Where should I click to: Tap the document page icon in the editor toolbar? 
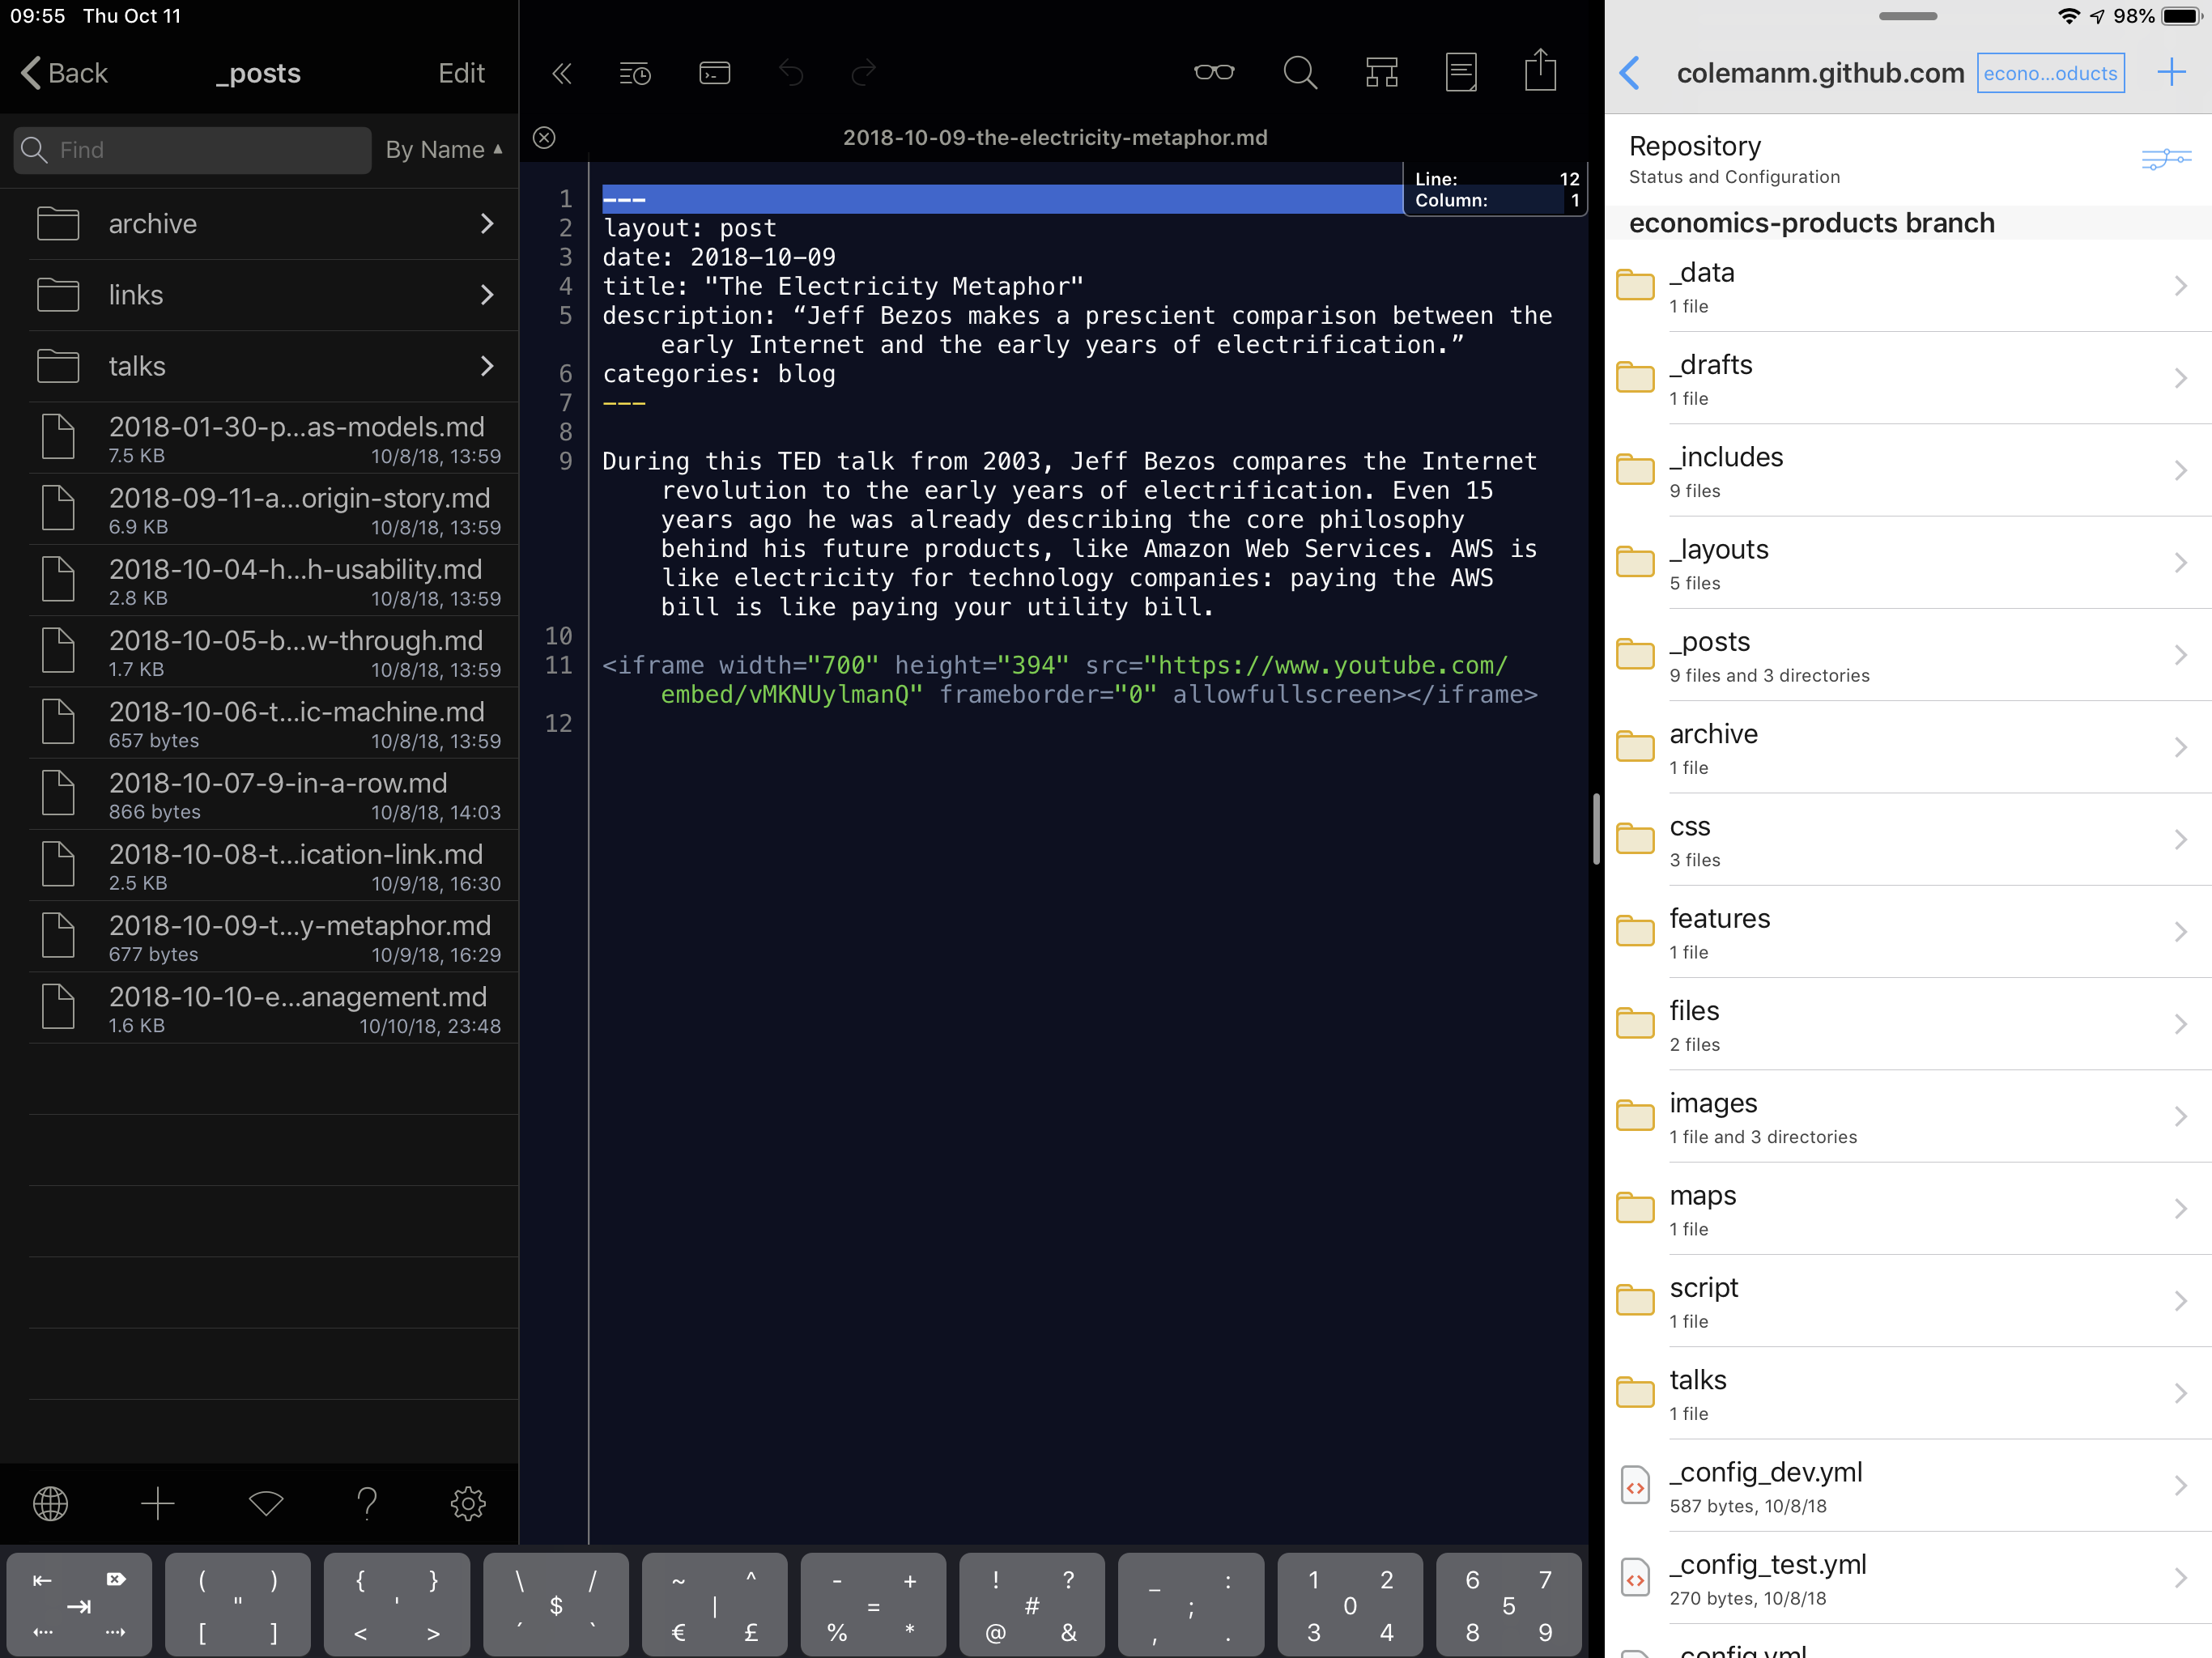[1461, 72]
